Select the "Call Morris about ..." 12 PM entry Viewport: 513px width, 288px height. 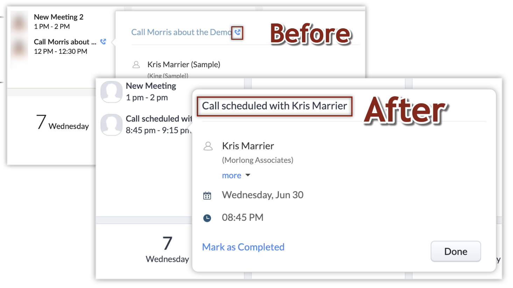(65, 42)
